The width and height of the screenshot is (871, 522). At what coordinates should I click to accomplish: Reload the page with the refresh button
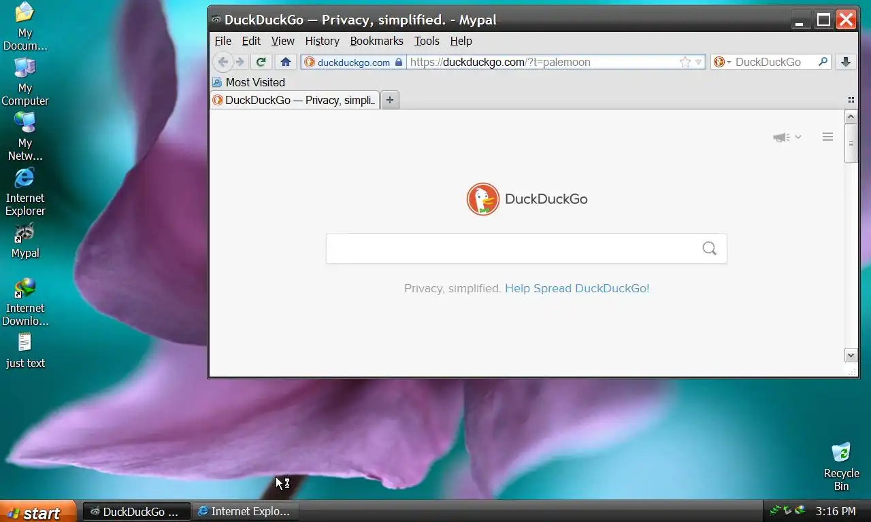261,62
